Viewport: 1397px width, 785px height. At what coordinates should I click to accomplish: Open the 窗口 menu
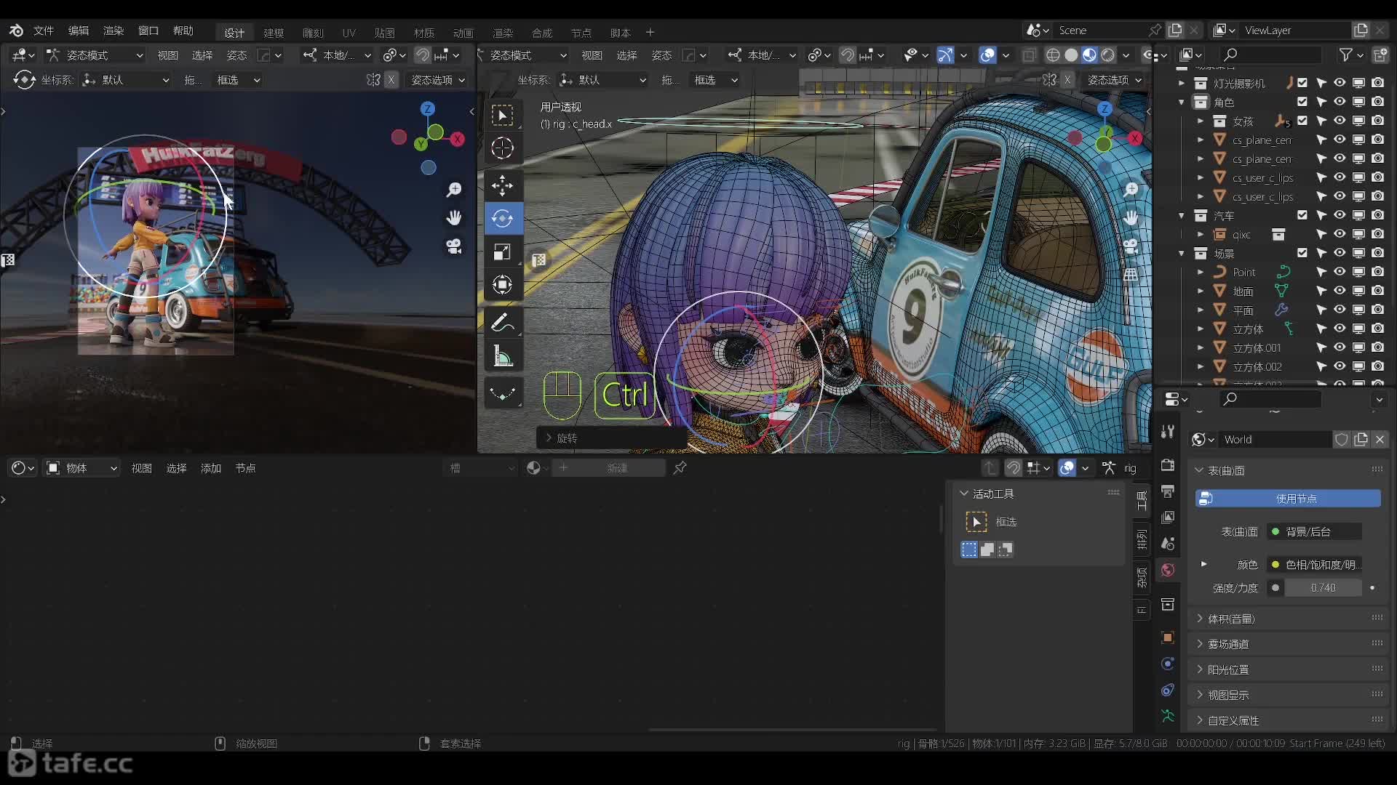point(148,31)
